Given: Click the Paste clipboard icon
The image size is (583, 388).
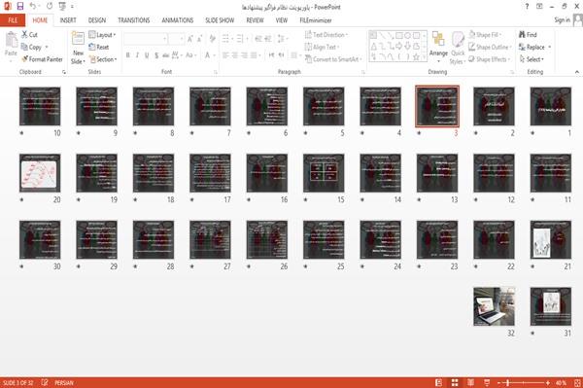Looking at the screenshot, I should pos(11,40).
